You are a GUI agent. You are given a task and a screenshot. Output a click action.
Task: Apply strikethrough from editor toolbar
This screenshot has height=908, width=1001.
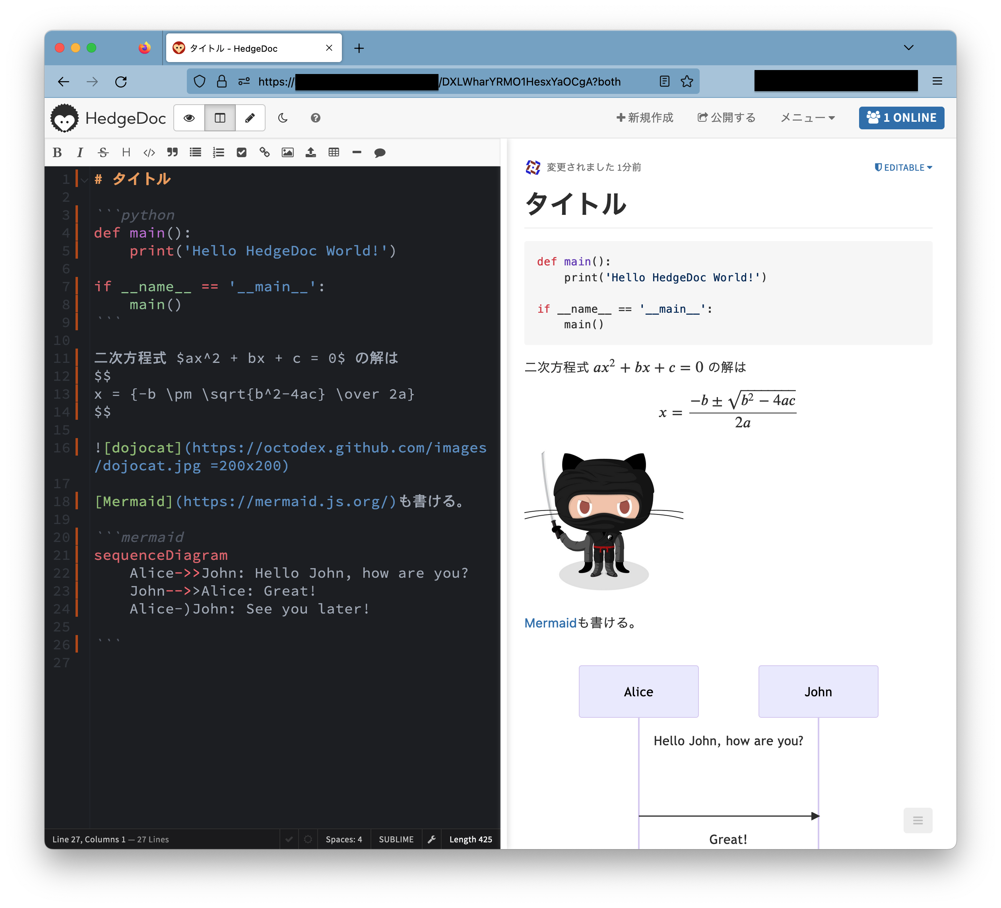tap(103, 152)
